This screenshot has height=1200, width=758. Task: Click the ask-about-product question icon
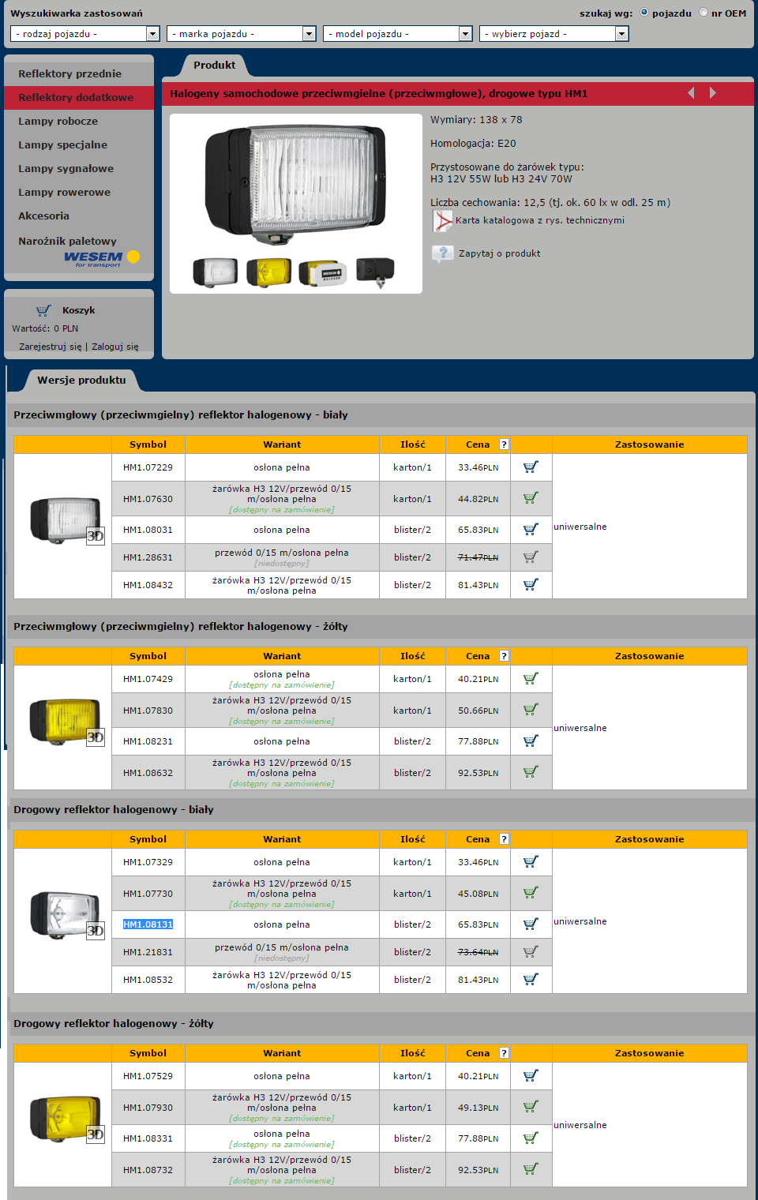442,253
